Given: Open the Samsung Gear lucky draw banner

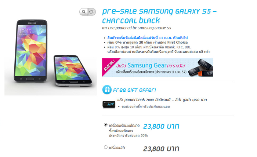Looking at the screenshot, I should click(x=158, y=67).
